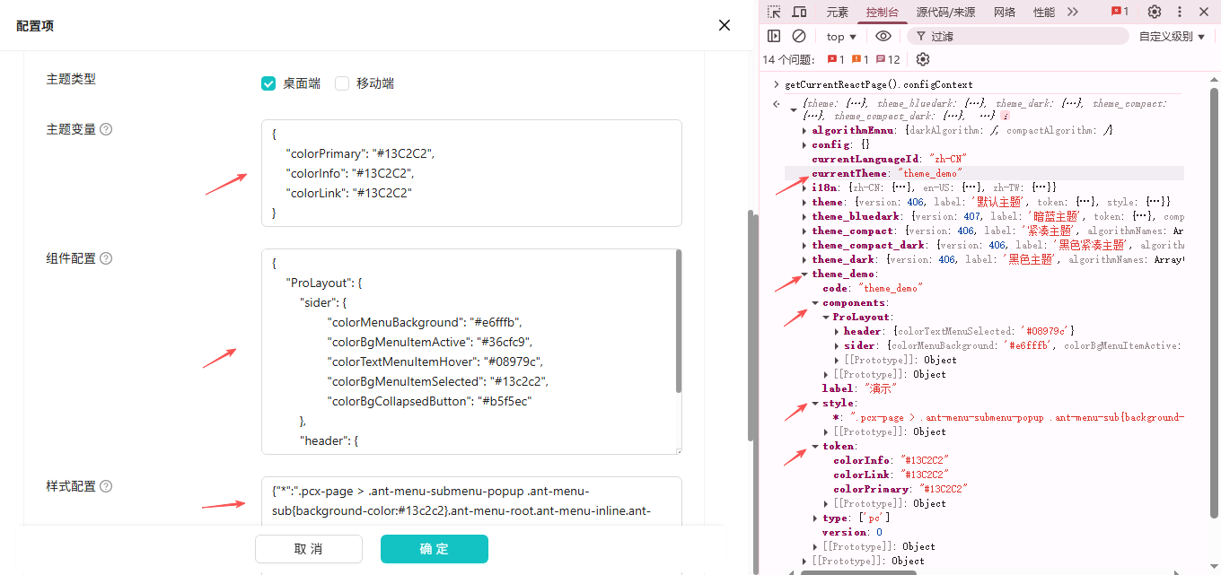Open the 自定义级别 log level dropdown
The width and height of the screenshot is (1221, 575).
pos(1172,37)
